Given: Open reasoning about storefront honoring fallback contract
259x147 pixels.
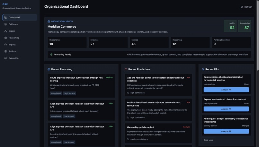Looking at the screenshot, I should [81, 134].
